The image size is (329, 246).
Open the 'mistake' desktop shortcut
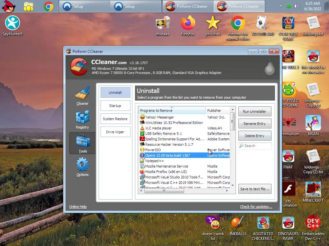click(x=163, y=26)
